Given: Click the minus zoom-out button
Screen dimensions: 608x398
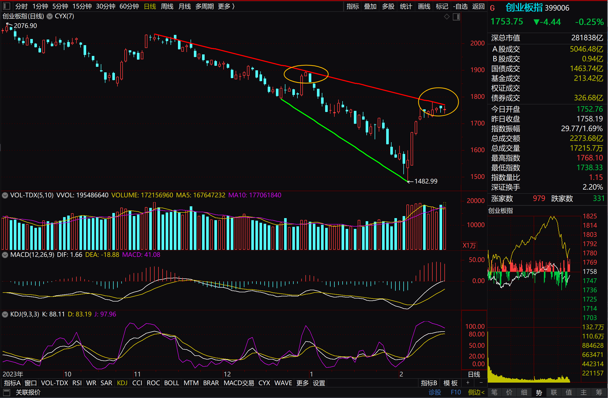Looking at the screenshot, I should point(481,383).
